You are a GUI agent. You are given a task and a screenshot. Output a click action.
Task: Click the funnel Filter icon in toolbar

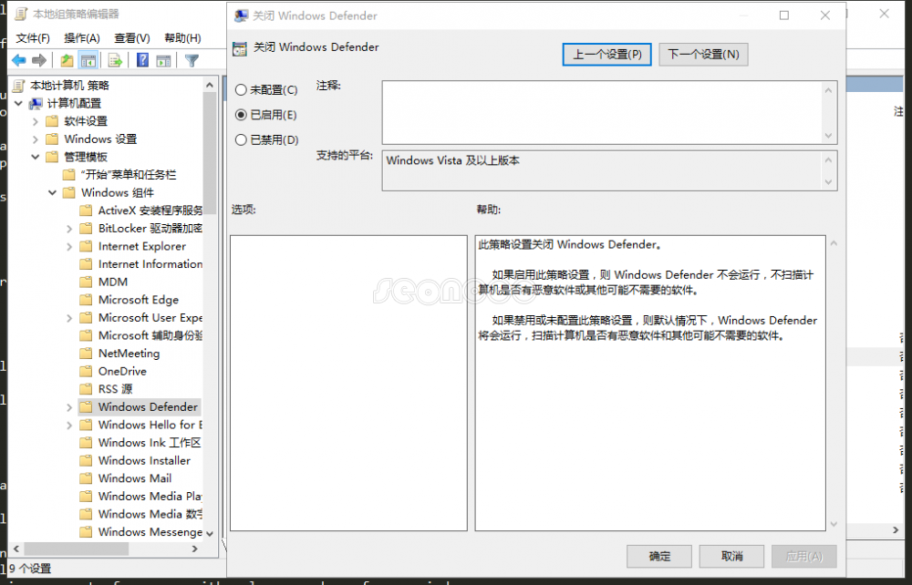192,60
